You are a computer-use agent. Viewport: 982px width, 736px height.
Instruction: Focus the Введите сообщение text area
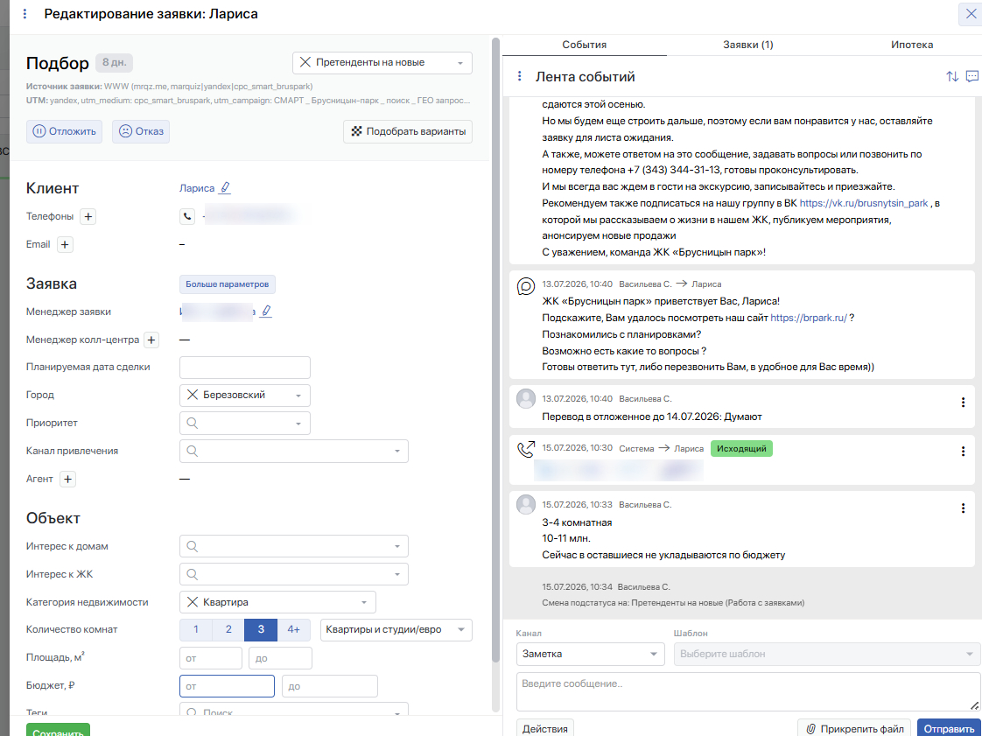pyautogui.click(x=748, y=691)
